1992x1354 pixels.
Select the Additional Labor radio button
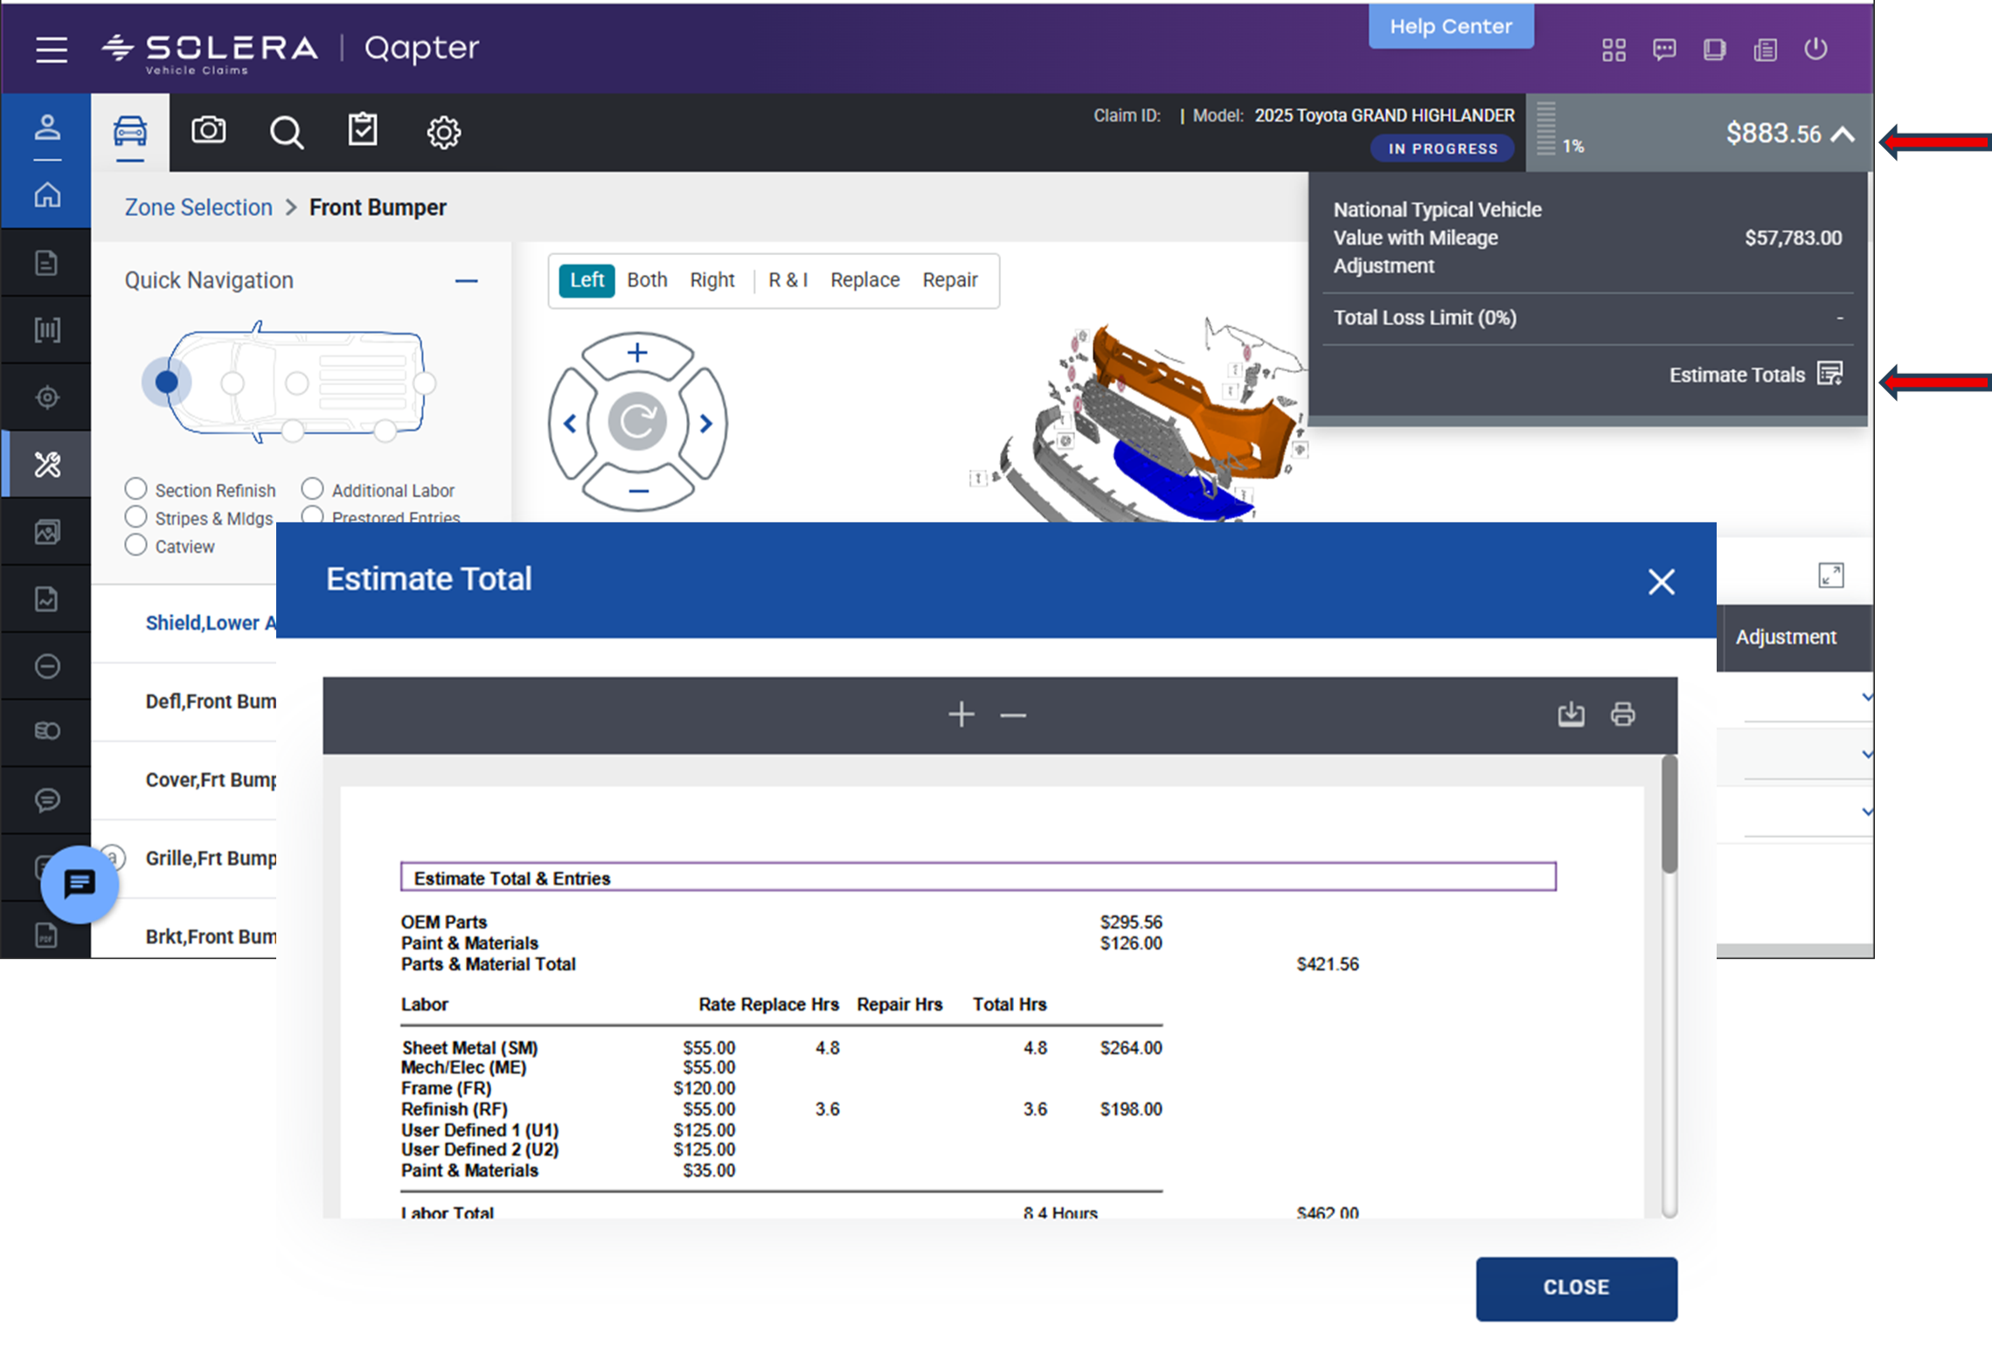tap(312, 488)
